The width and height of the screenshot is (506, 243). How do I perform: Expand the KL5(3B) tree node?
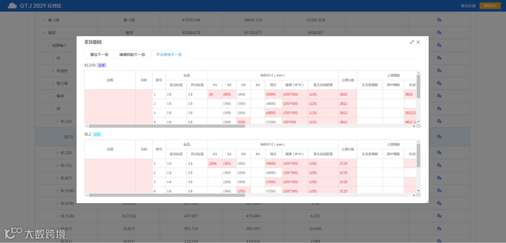coord(58,191)
